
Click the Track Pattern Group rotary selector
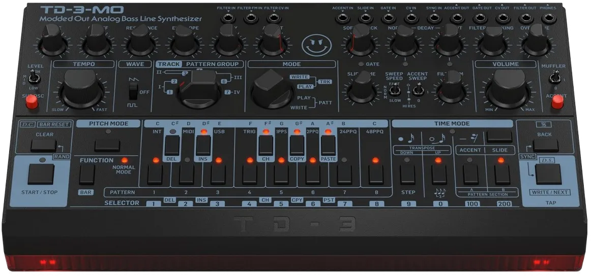point(199,89)
